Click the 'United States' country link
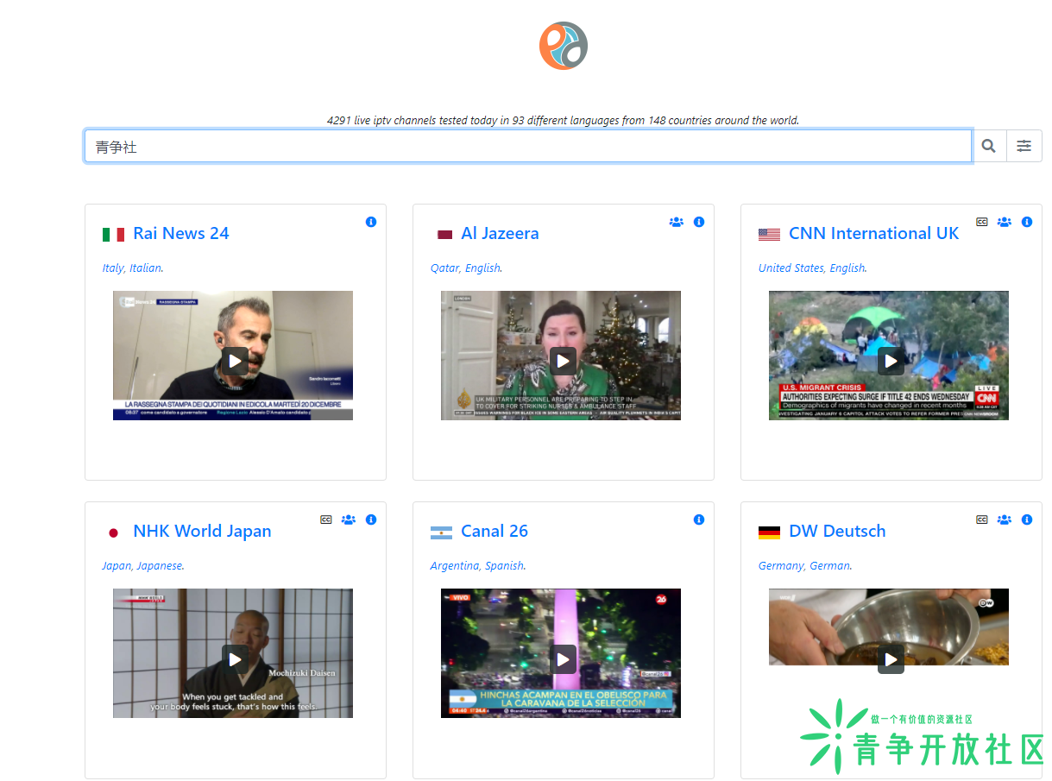 791,268
